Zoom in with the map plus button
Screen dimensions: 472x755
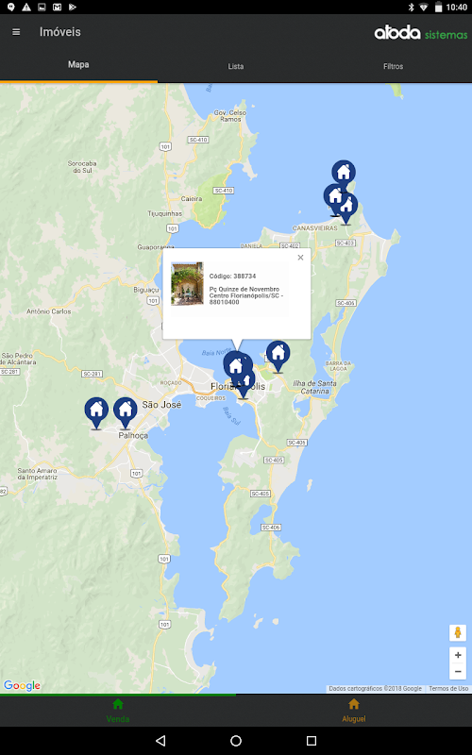(x=458, y=655)
